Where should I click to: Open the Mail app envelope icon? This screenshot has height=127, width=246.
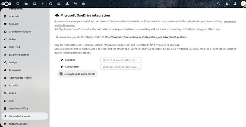pos(59,4)
